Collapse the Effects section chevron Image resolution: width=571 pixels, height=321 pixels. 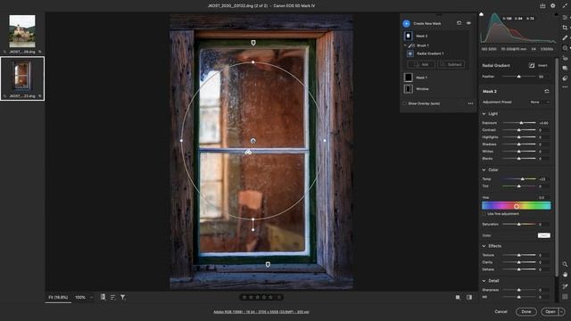point(484,246)
